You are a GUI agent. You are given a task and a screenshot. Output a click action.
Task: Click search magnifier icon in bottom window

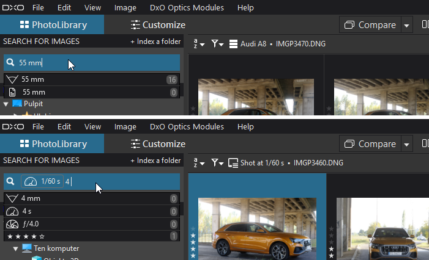10,181
